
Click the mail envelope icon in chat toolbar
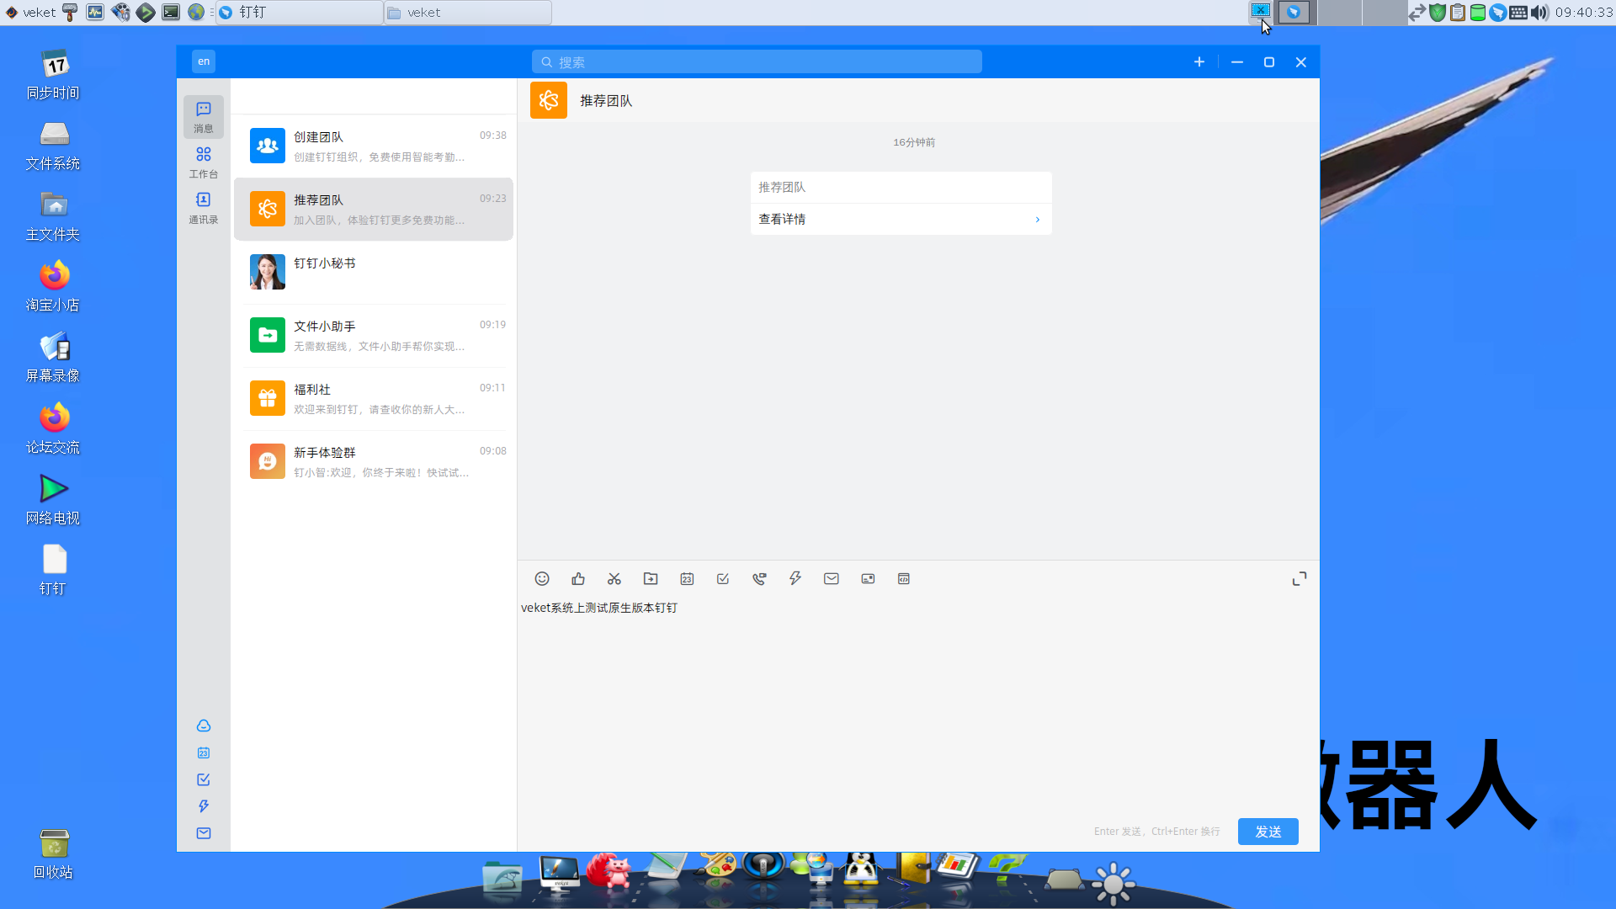[x=832, y=579]
